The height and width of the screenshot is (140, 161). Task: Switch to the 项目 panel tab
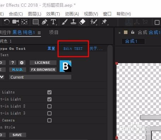[54, 32]
